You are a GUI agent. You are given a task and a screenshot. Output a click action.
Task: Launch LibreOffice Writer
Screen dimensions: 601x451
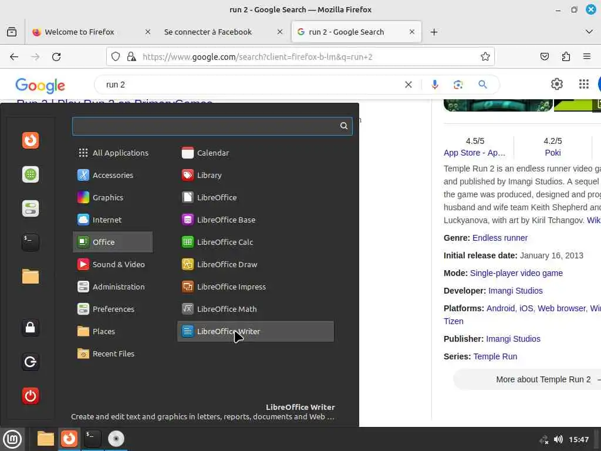(256, 331)
